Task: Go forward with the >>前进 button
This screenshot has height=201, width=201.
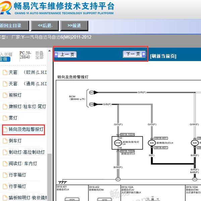Action: point(74,26)
